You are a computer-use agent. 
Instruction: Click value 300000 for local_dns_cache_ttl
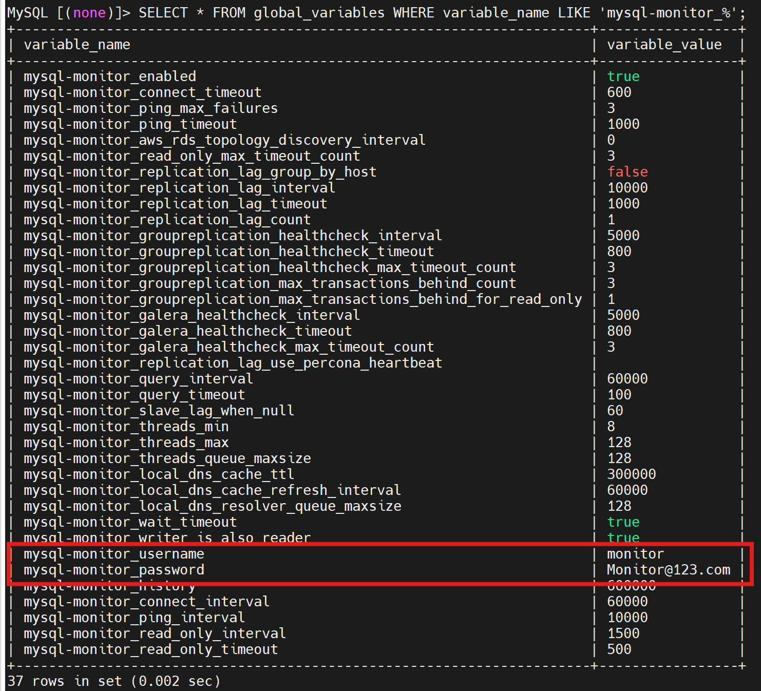[x=632, y=475]
